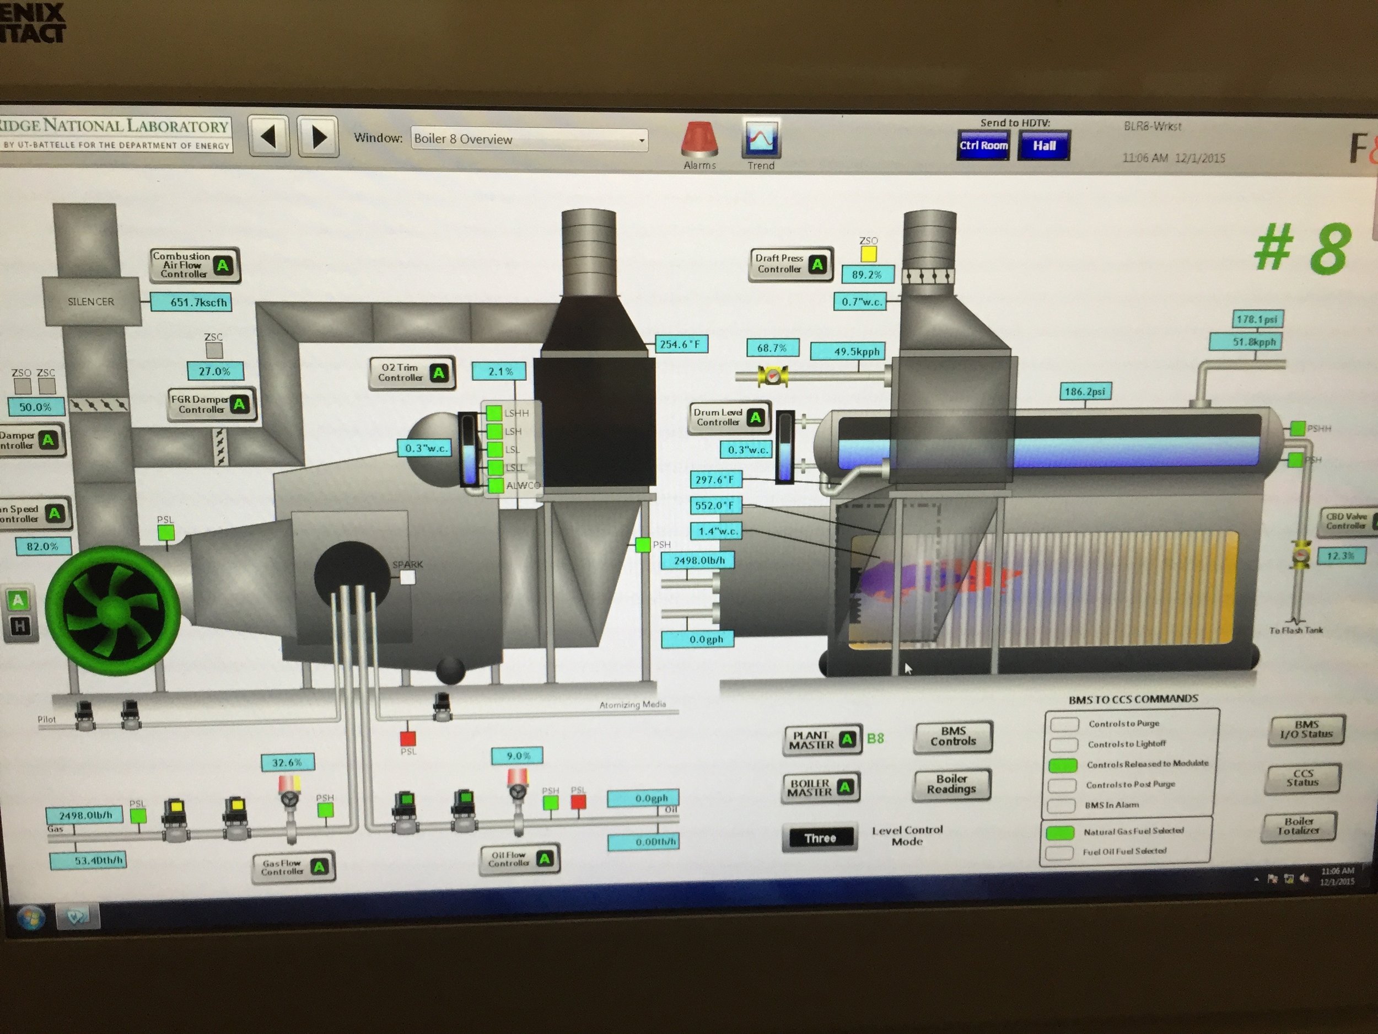1378x1034 pixels.
Task: Toggle BOILER MASTER auto indicator
Action: coord(845,787)
